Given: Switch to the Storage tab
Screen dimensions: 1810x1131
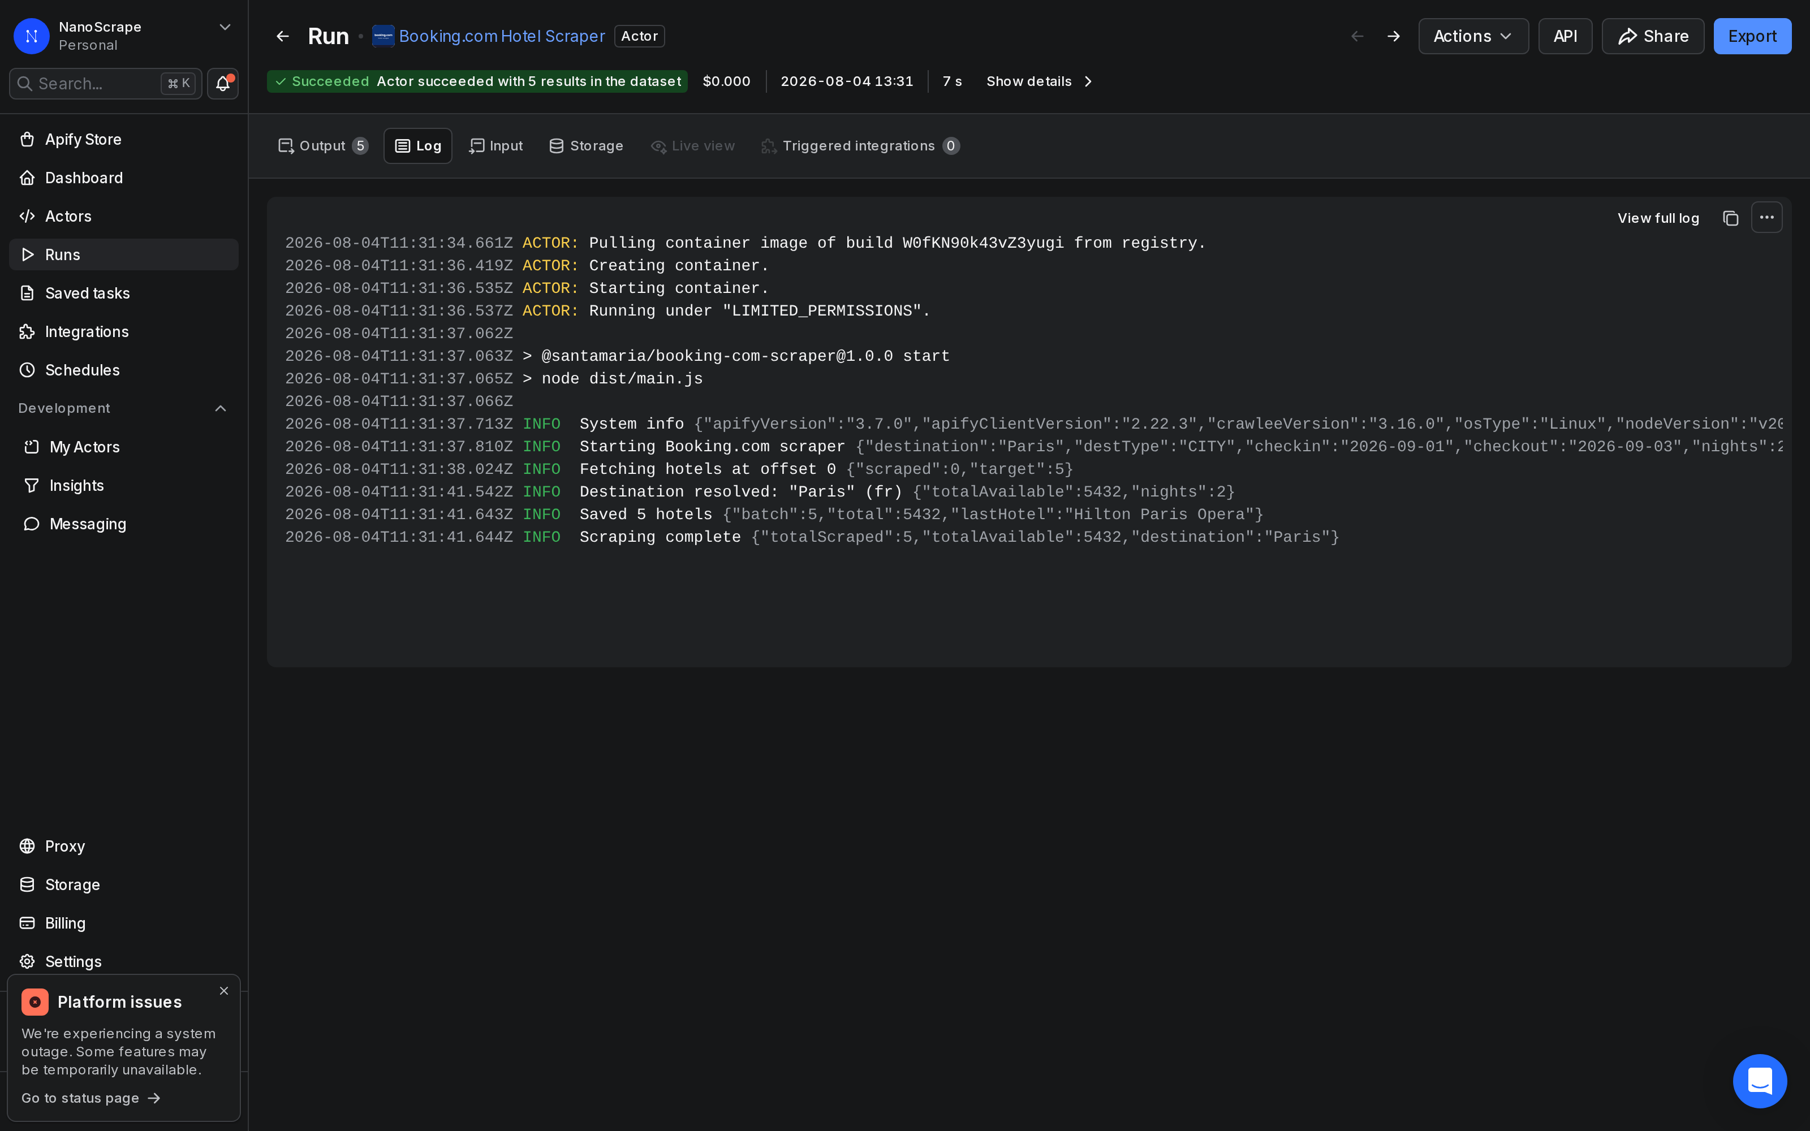Looking at the screenshot, I should pyautogui.click(x=585, y=146).
